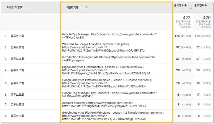Screen dimensions: 214x124
Task: Select the label ending v=7FXbsCWsEi8 in row 1
Action: pos(110,36)
